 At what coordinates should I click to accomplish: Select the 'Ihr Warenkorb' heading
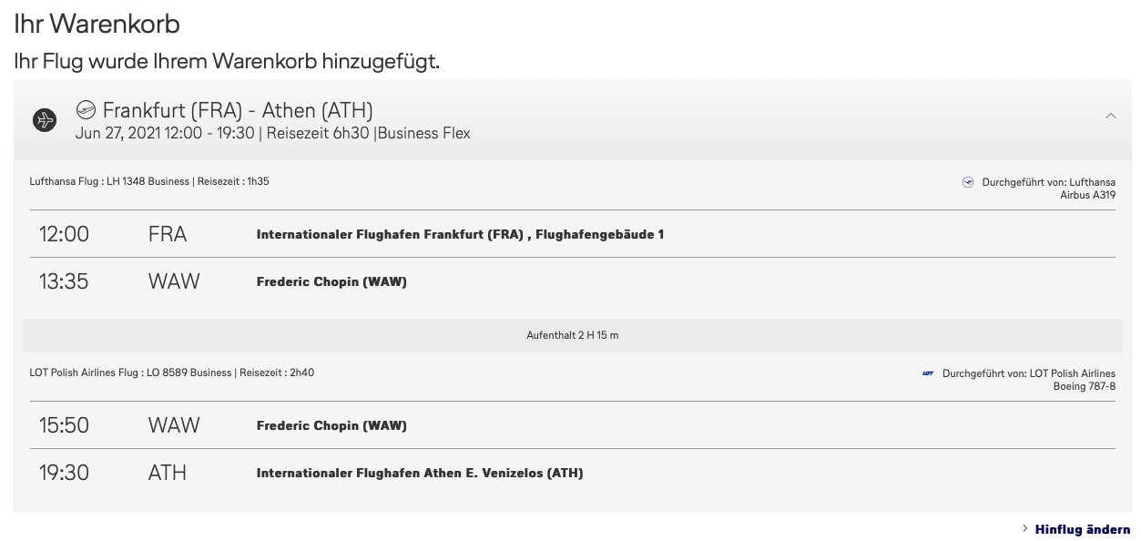(97, 24)
